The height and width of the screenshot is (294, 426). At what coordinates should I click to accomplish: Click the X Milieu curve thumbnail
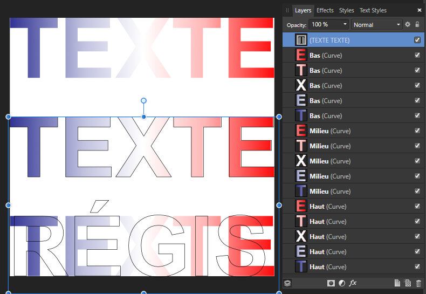coord(301,161)
